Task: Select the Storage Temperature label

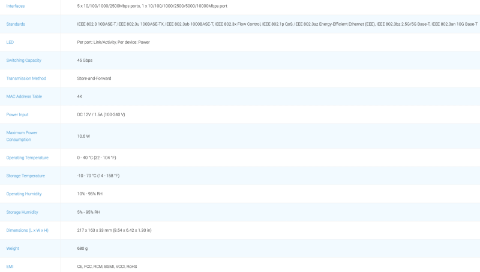Action: coord(25,176)
